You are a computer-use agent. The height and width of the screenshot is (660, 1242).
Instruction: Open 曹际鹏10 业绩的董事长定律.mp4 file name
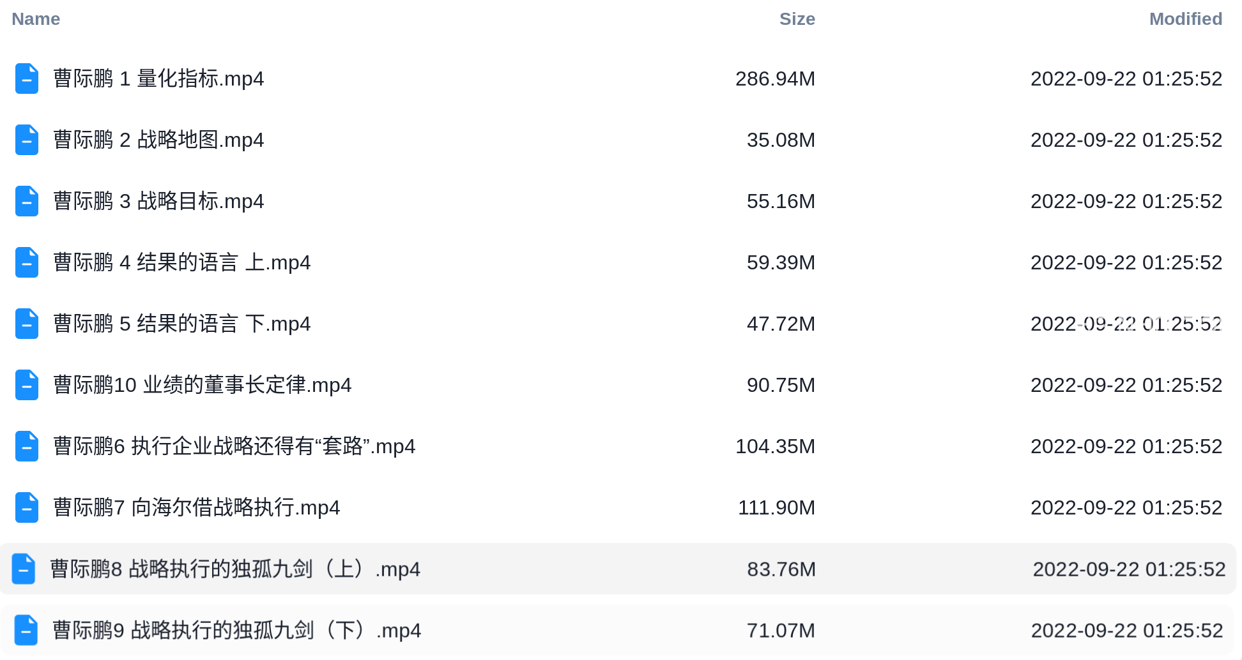pyautogui.click(x=203, y=385)
